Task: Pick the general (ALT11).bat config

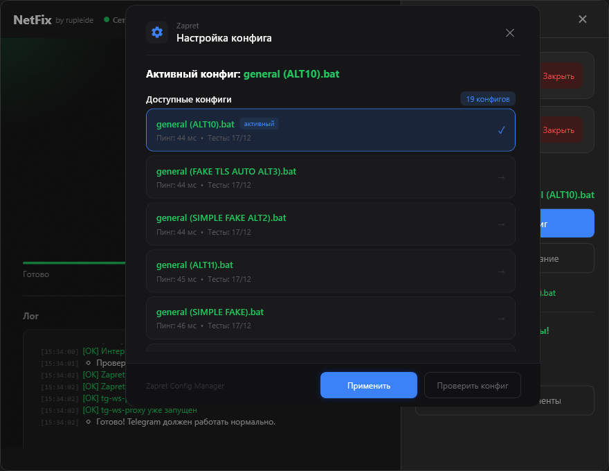Action: (331, 272)
